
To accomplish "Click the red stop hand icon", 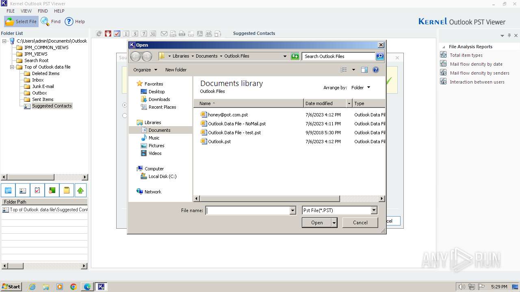I will pos(108,34).
